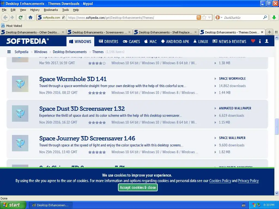This screenshot has width=279, height=209.
Task: Open a new tab with plus button
Action: coord(269,32)
